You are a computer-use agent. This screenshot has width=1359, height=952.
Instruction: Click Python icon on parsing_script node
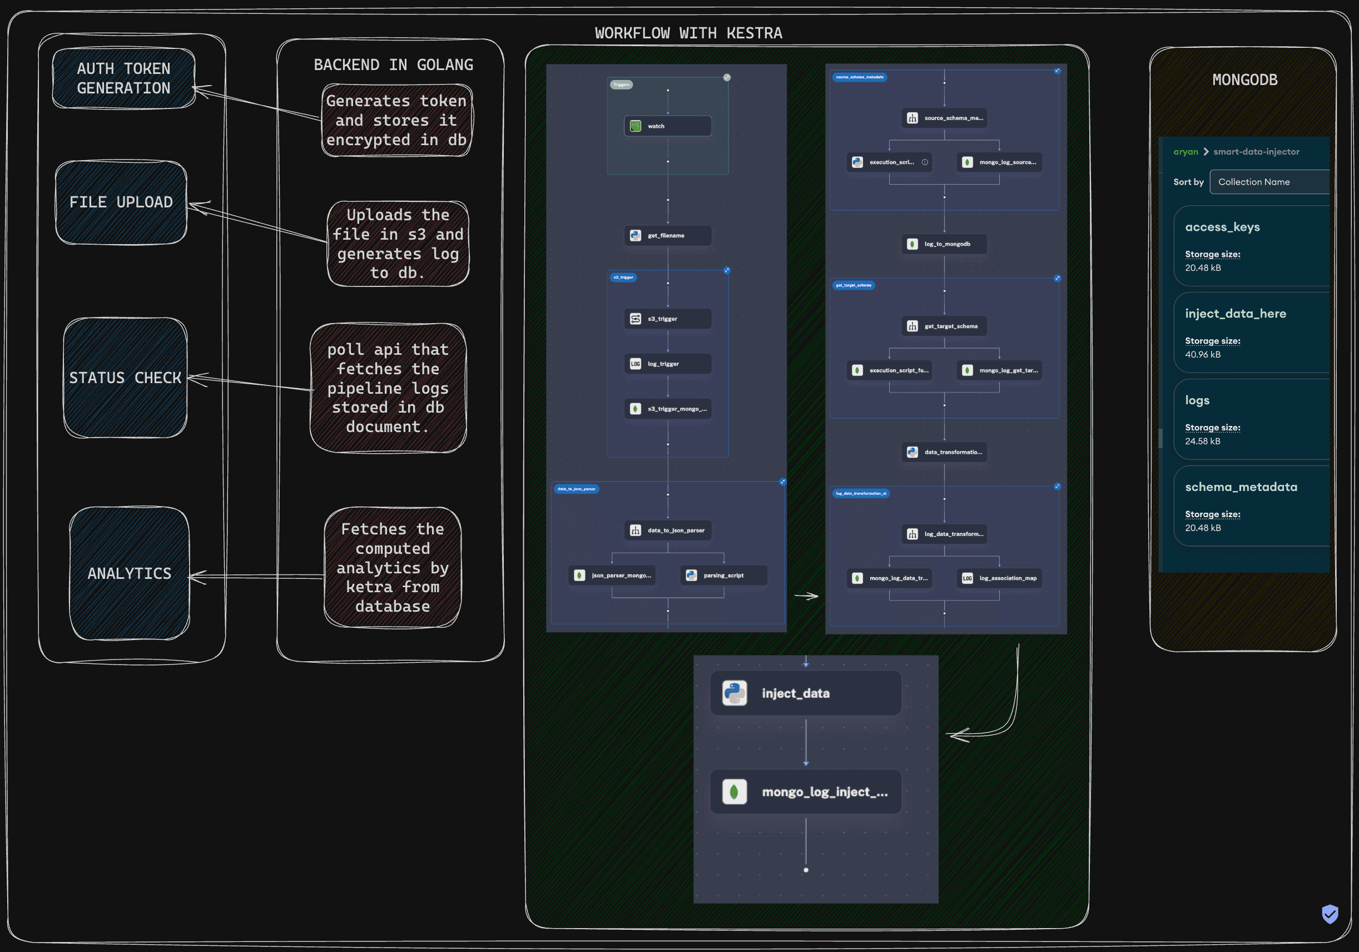691,576
